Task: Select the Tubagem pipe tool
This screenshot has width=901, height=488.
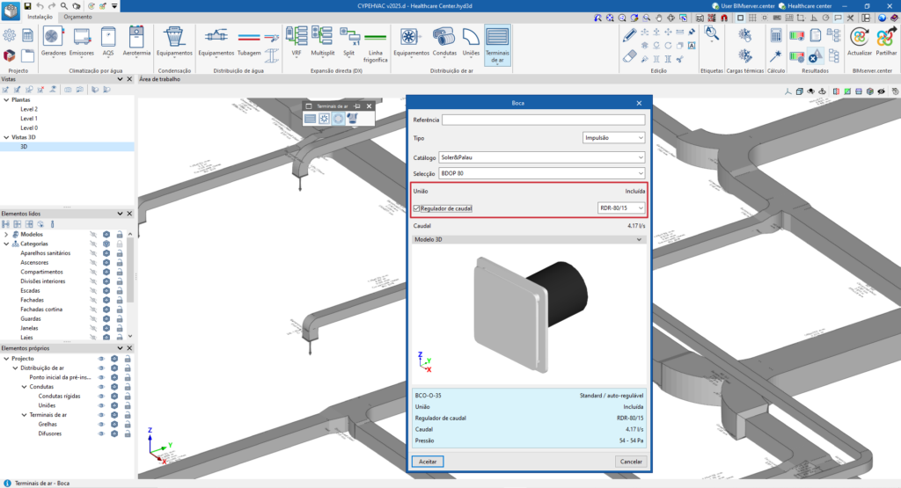Action: click(x=249, y=42)
